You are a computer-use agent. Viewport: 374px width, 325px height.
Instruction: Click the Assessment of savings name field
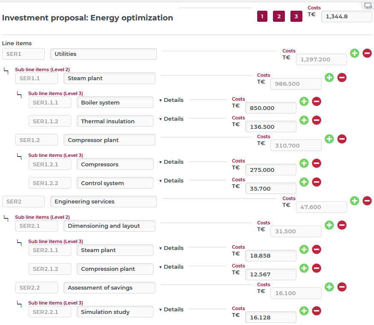tap(109, 288)
